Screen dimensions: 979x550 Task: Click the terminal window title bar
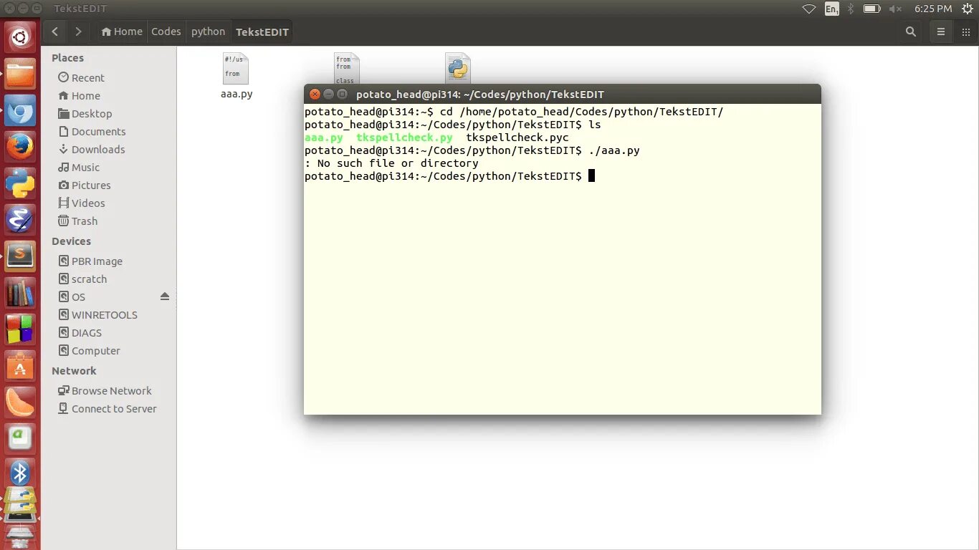[x=563, y=94]
